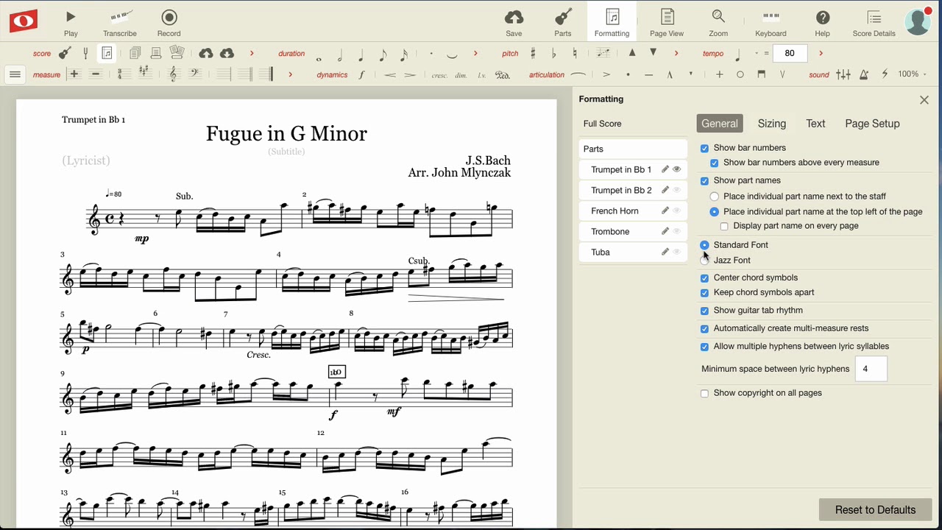Select the quarter note duration

(361, 54)
